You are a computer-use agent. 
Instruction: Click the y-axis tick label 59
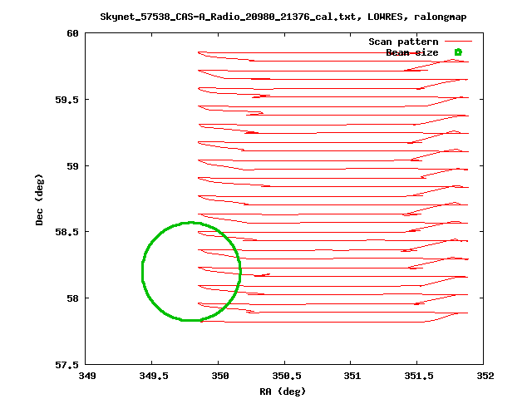[72, 166]
